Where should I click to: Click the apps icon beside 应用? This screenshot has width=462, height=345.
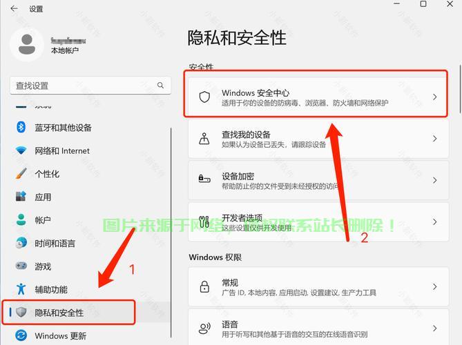(21, 197)
